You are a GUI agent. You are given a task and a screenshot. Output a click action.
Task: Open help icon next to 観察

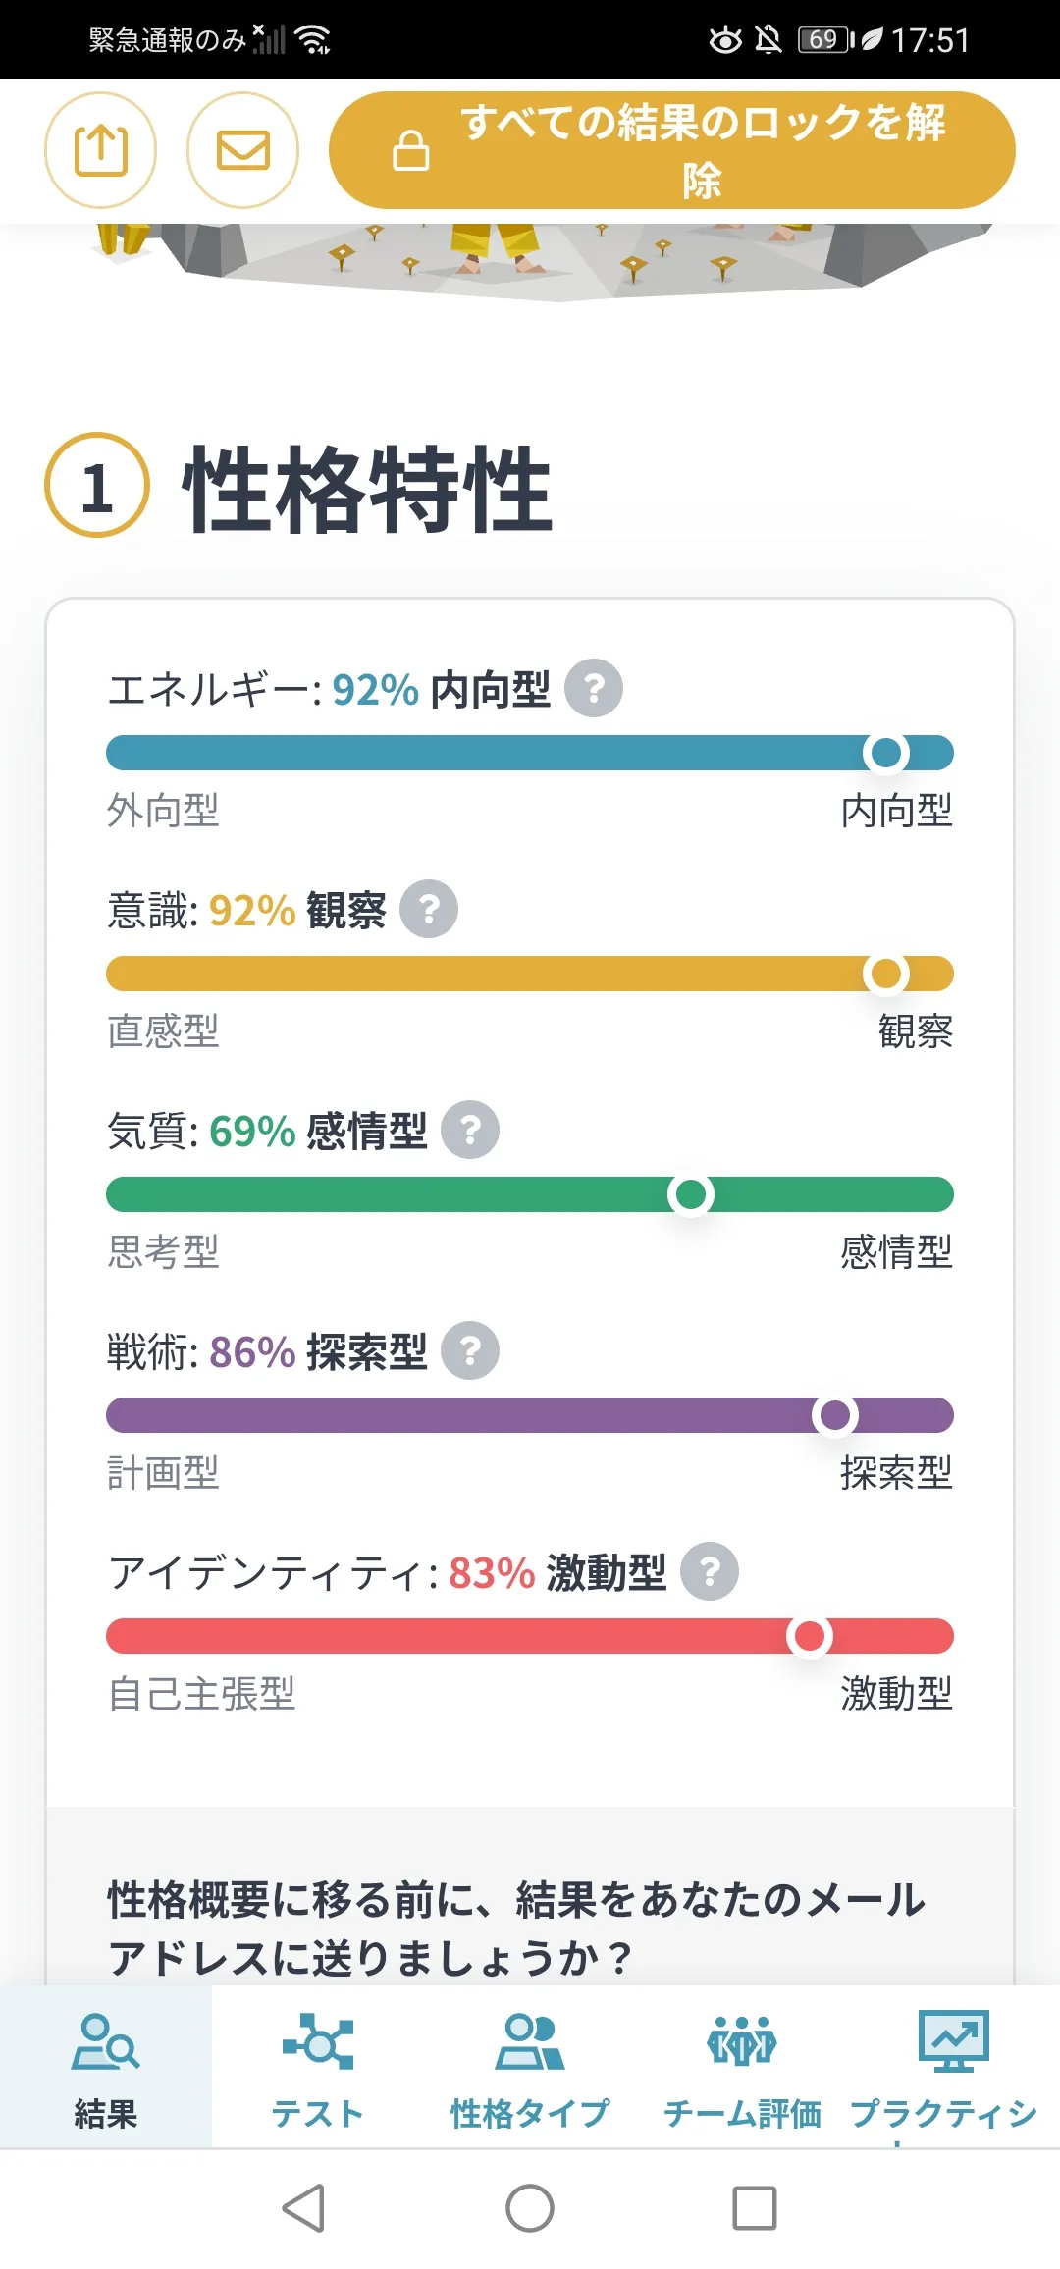tap(429, 910)
